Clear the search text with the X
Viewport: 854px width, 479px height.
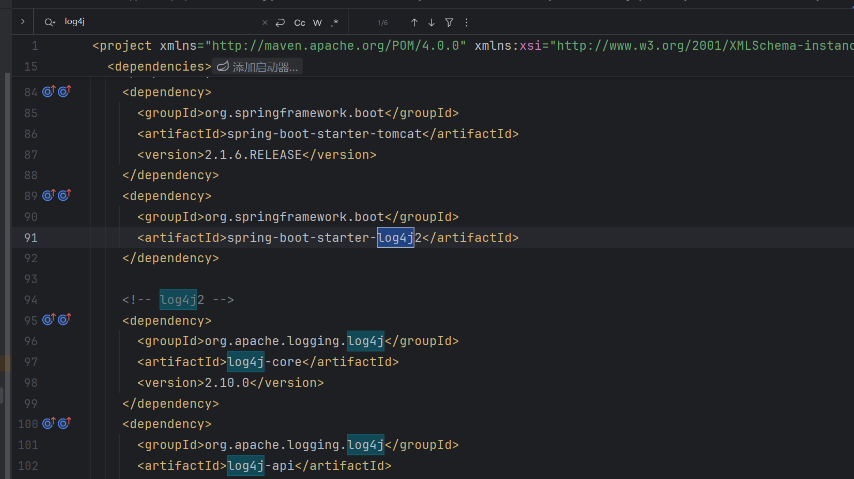pos(264,22)
